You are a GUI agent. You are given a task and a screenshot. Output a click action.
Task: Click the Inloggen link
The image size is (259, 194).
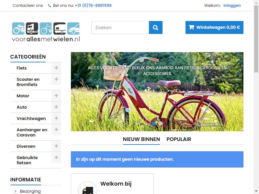pyautogui.click(x=232, y=5)
